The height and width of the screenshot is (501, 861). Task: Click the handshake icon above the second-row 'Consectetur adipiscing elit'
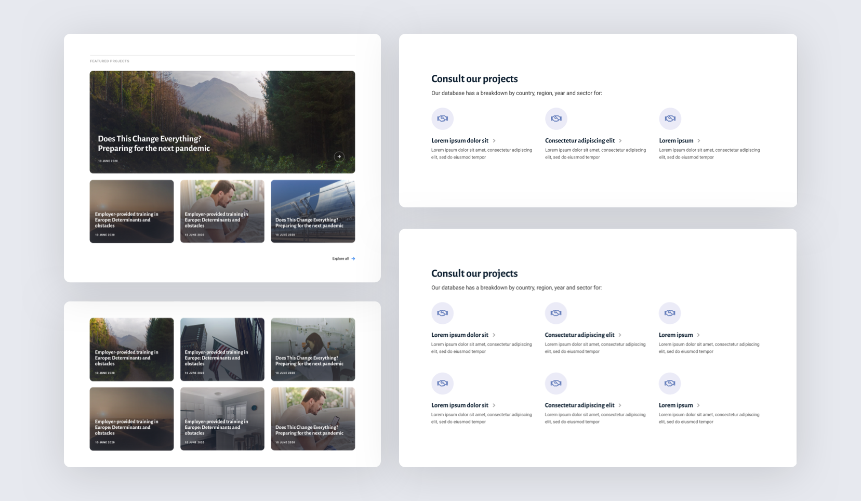(x=556, y=384)
